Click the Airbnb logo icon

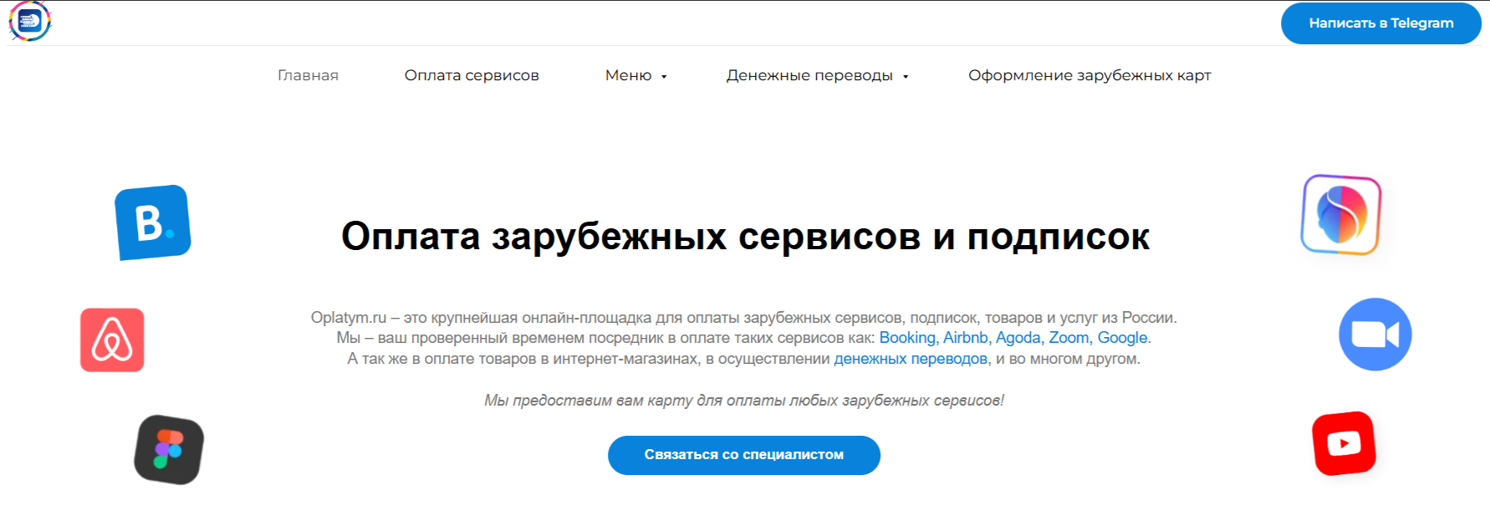pos(112,340)
